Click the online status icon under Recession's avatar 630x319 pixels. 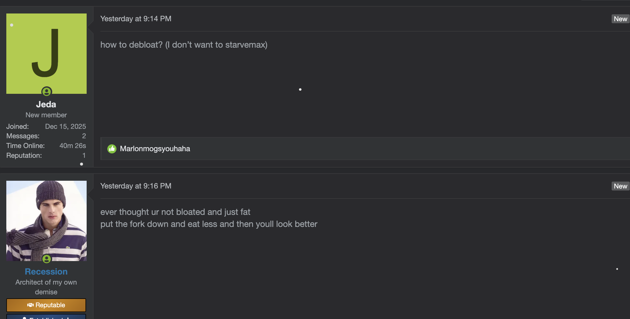pos(46,259)
